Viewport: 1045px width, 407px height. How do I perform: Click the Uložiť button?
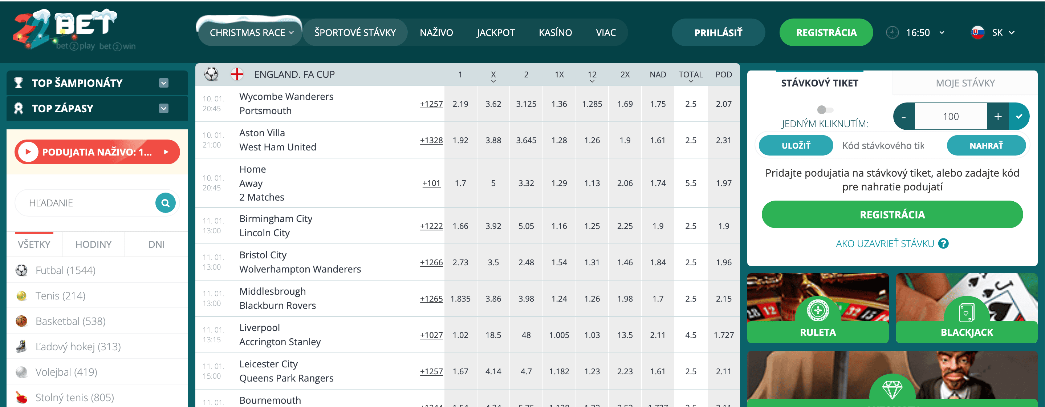[x=796, y=145]
